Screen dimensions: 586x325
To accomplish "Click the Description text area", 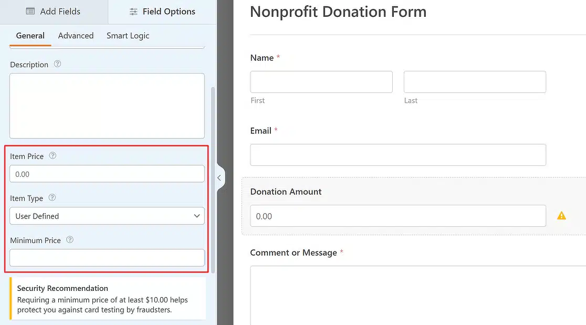I will click(107, 106).
